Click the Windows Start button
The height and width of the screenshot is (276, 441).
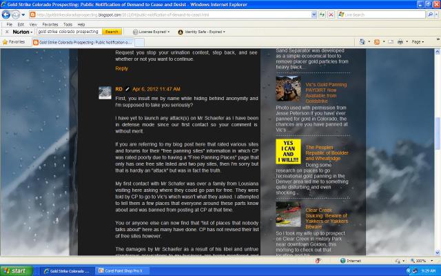coord(17,271)
